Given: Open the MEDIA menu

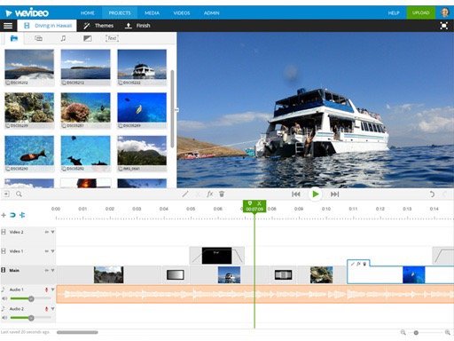Looking at the screenshot, I should (x=152, y=13).
